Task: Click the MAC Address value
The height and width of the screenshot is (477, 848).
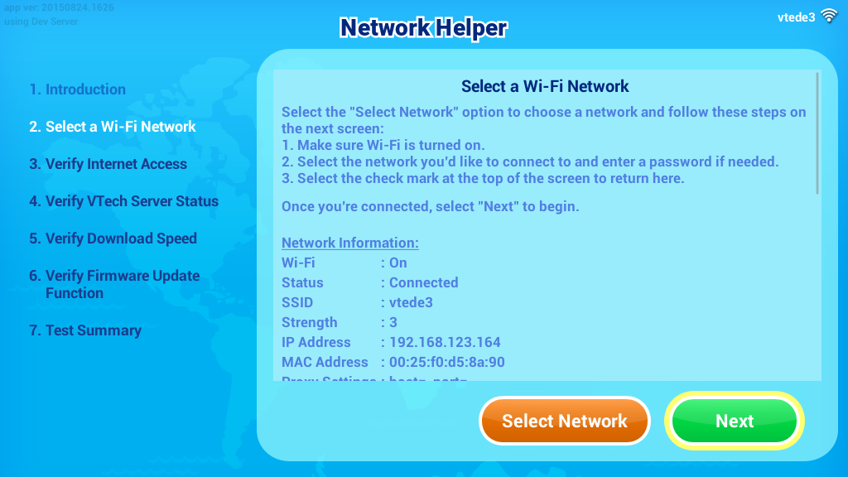Action: pyautogui.click(x=446, y=363)
